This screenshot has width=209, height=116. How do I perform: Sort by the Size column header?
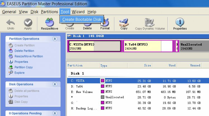click(140, 65)
